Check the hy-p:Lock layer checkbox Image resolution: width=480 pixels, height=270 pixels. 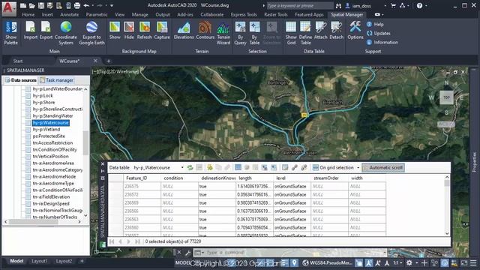(28, 96)
